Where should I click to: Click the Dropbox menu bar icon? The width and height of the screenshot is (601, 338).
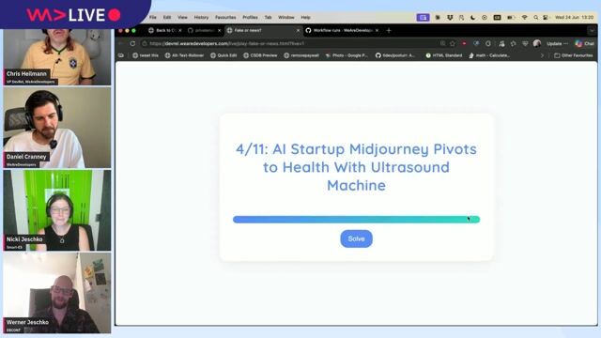click(x=450, y=17)
